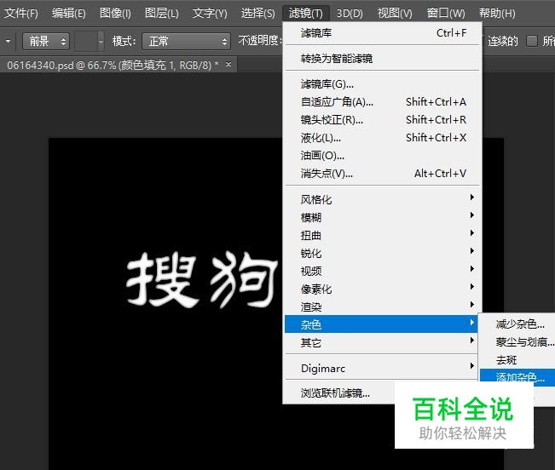This screenshot has width=555, height=470.
Task: Open the 3D(D) menu
Action: 350,14
